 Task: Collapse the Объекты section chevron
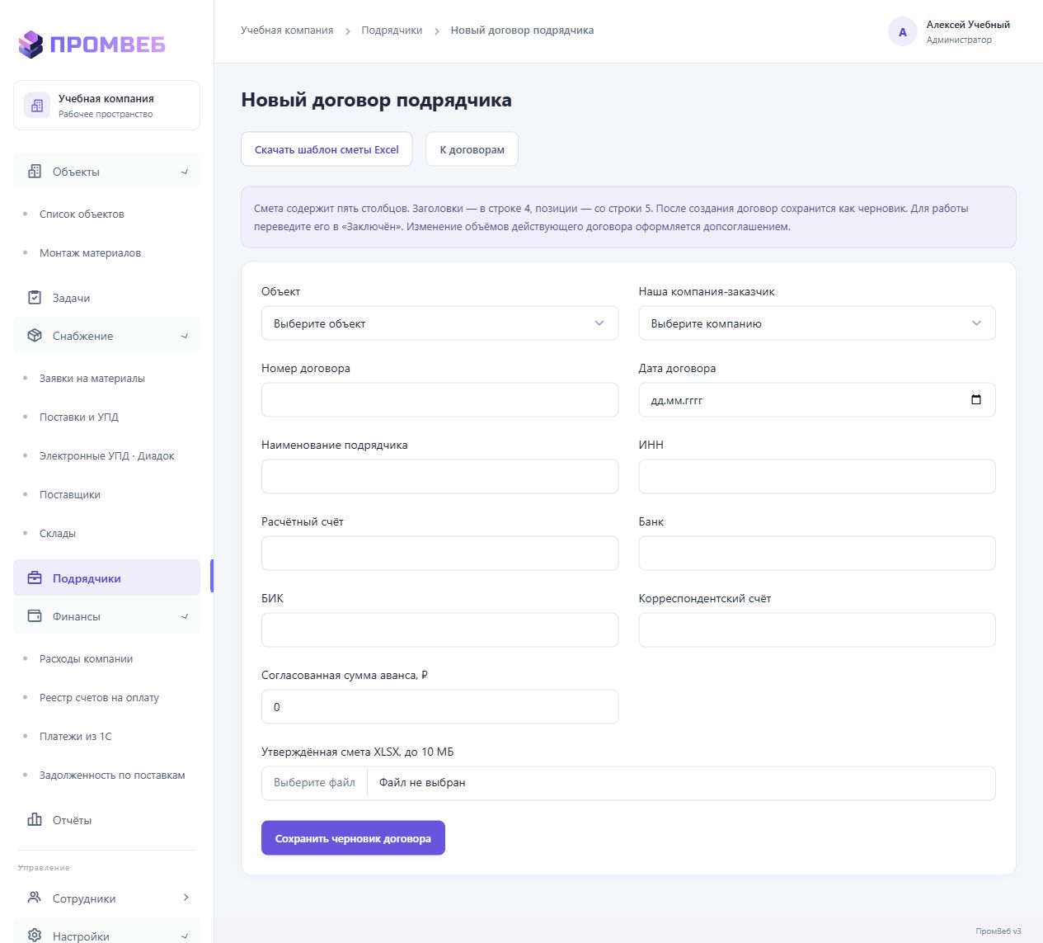(185, 172)
